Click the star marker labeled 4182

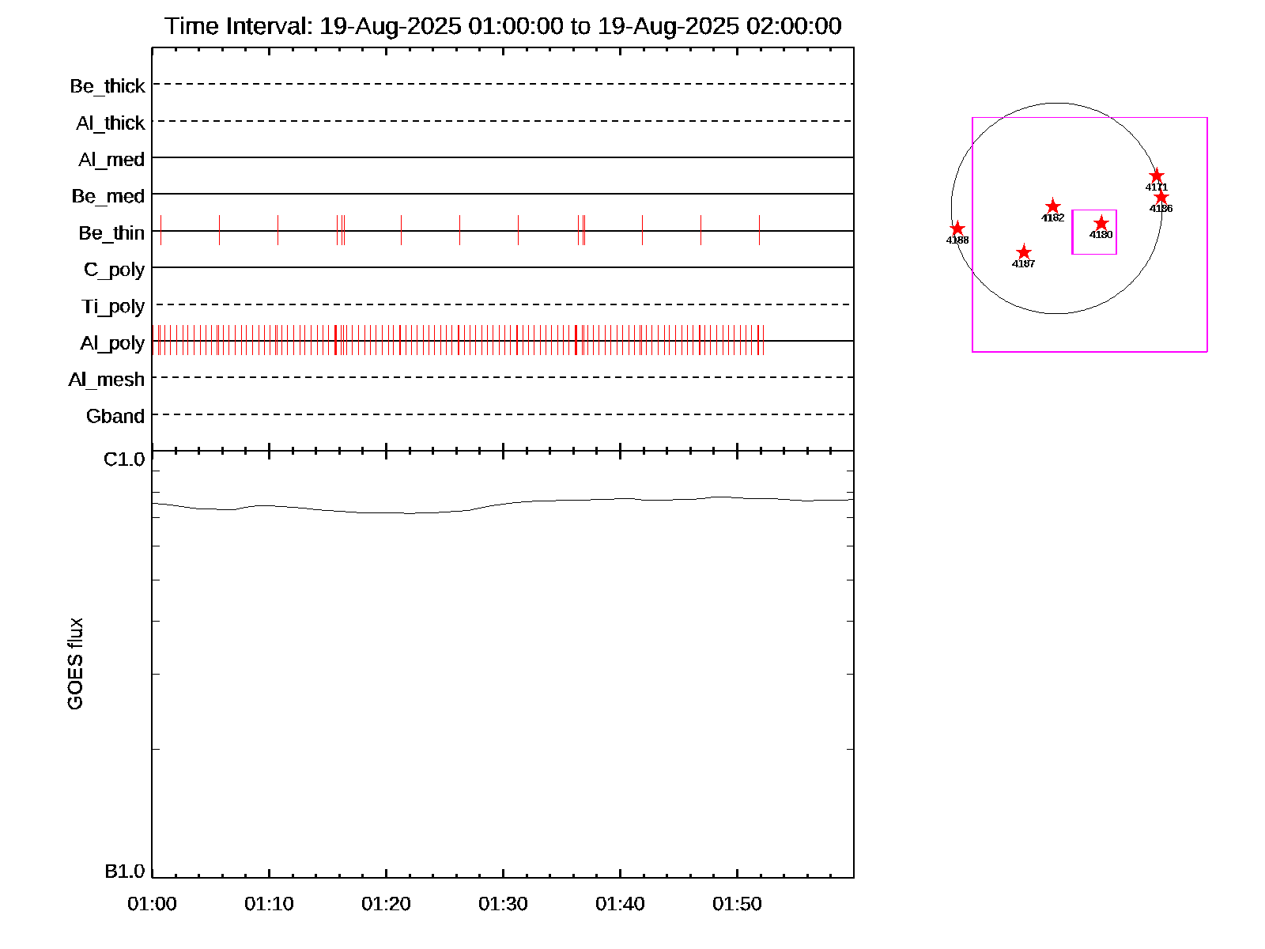coord(1052,206)
